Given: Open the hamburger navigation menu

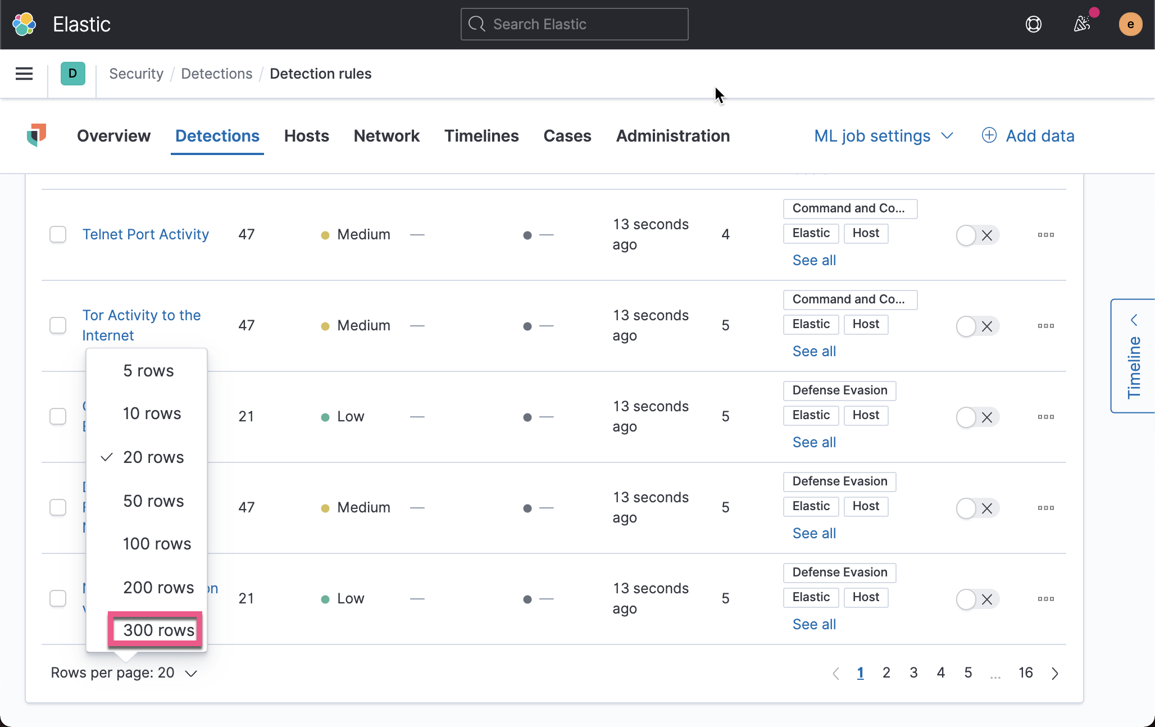Looking at the screenshot, I should [24, 74].
